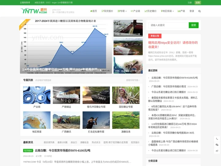The height and width of the screenshot is (166, 221).
Task: Open 打击走私糖专题 topic image
Action: coord(96,120)
